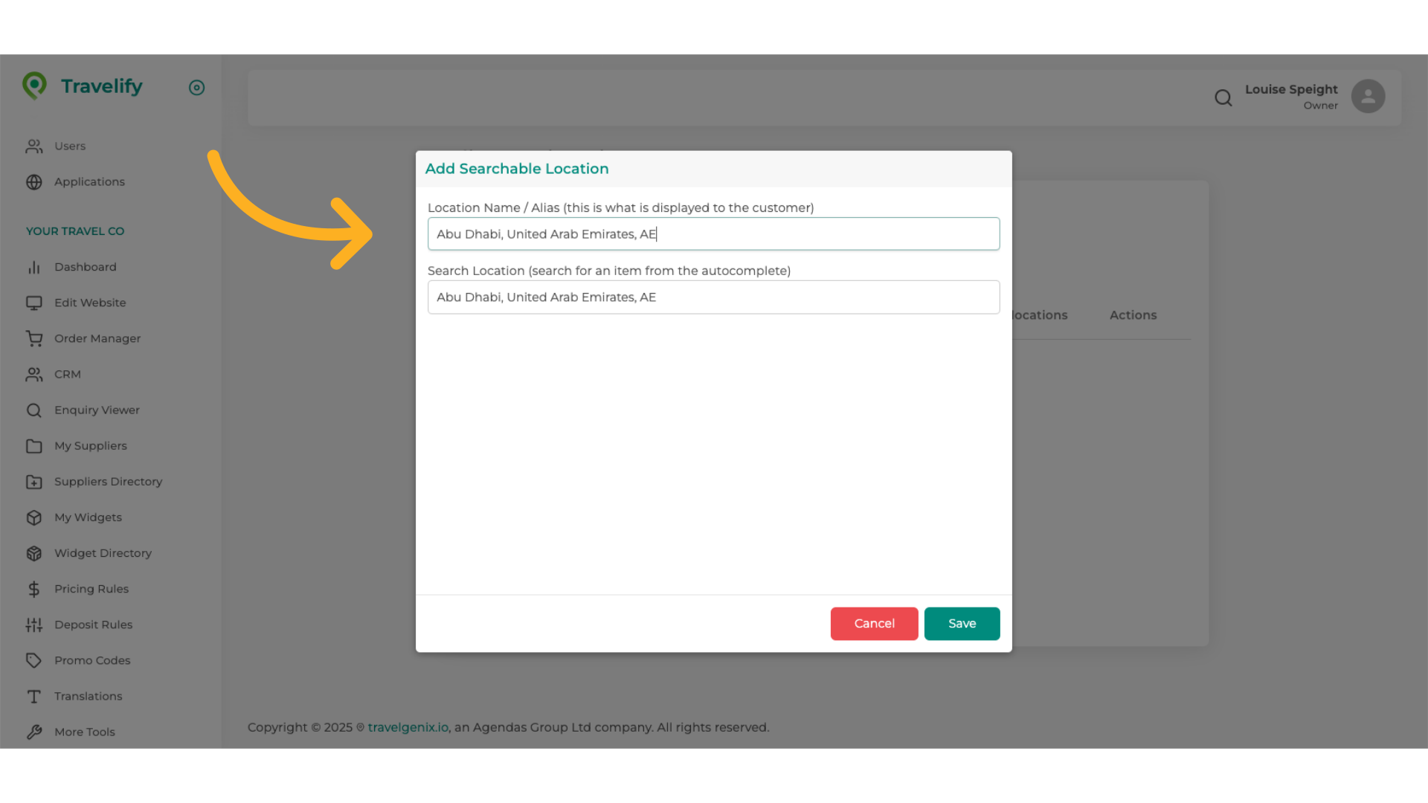
Task: Open the Users section in the sidebar
Action: click(34, 146)
